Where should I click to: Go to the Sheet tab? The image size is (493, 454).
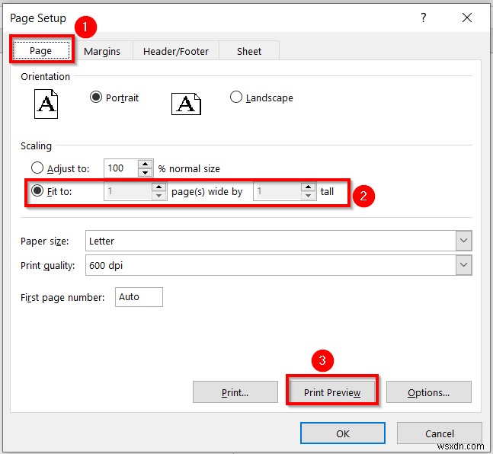click(249, 51)
